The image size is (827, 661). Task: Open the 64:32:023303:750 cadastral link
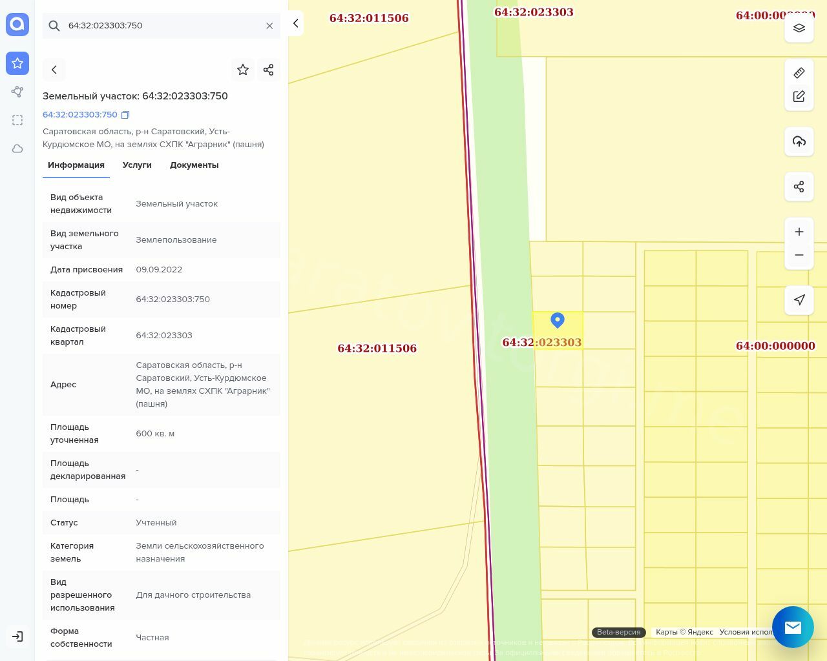point(80,115)
